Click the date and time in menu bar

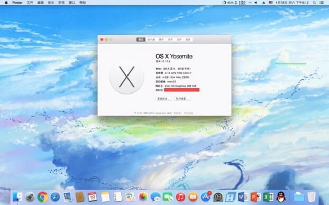click(x=292, y=2)
